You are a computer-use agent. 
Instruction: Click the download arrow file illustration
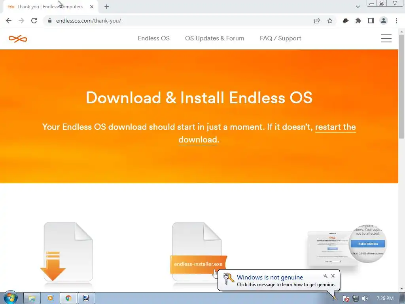[67, 252]
